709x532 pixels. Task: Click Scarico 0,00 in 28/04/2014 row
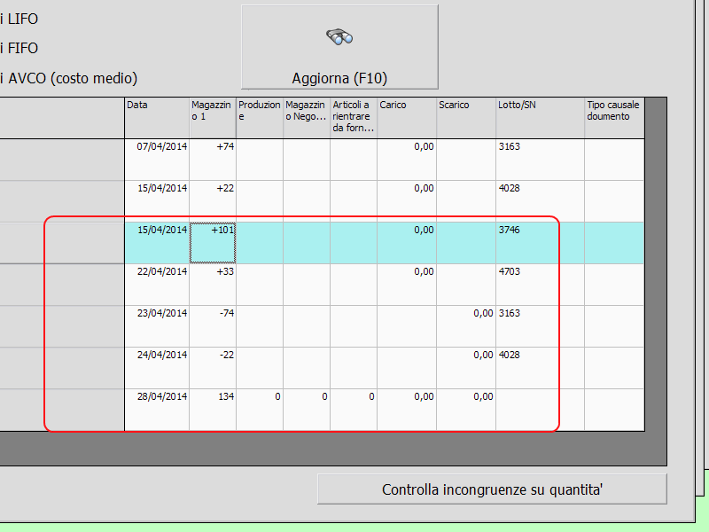[x=466, y=410]
